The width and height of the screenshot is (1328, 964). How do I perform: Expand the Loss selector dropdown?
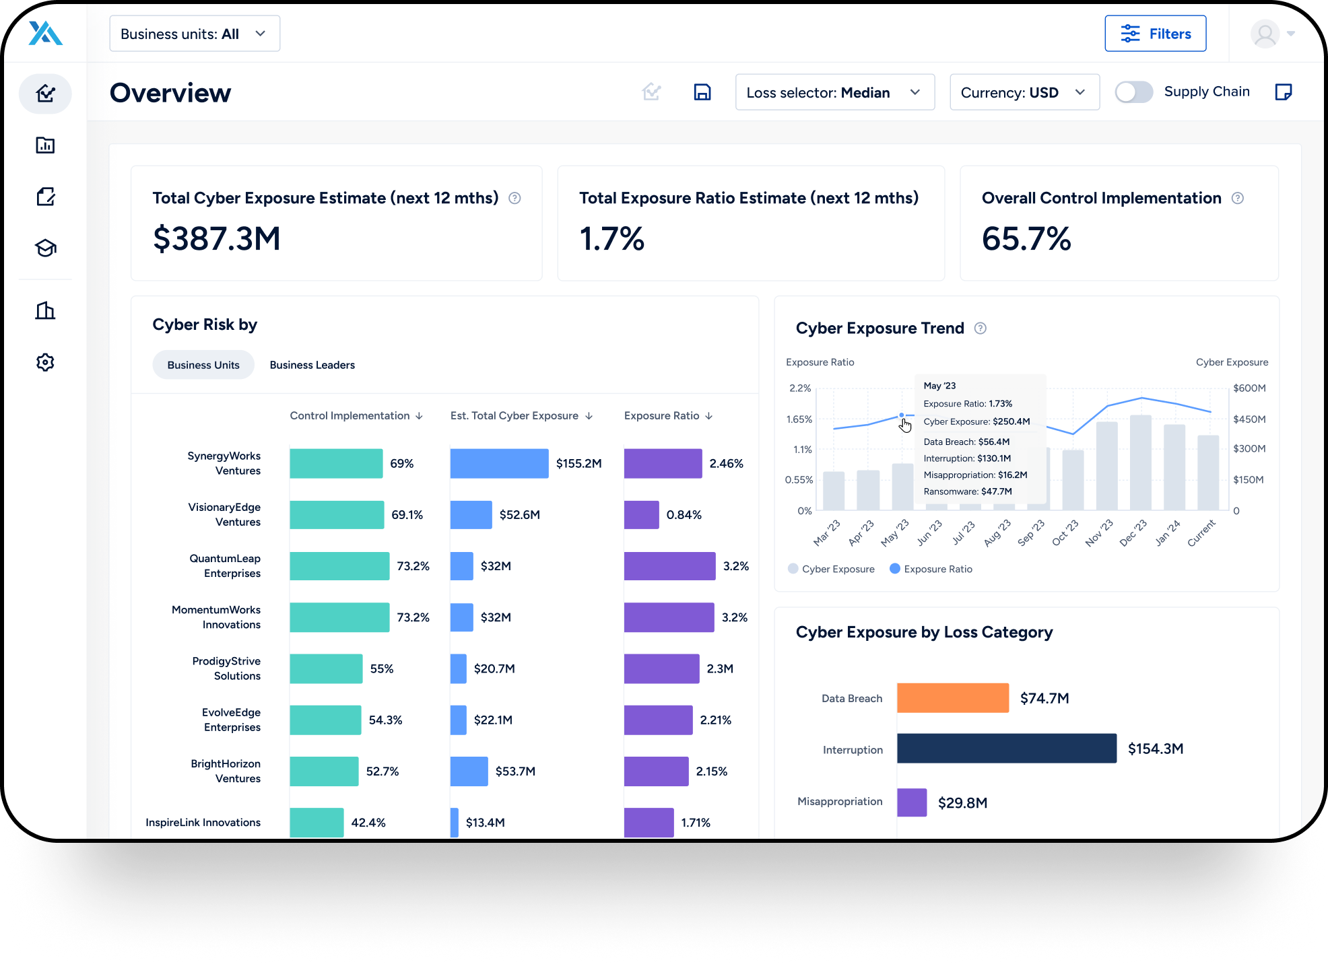(835, 92)
